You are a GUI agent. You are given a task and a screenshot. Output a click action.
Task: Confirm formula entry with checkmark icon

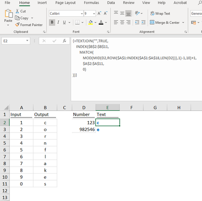54,41
